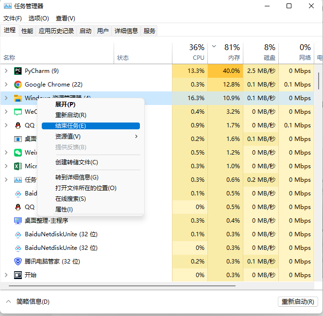
Task: Expand the first QQ process group
Action: coord(6,125)
